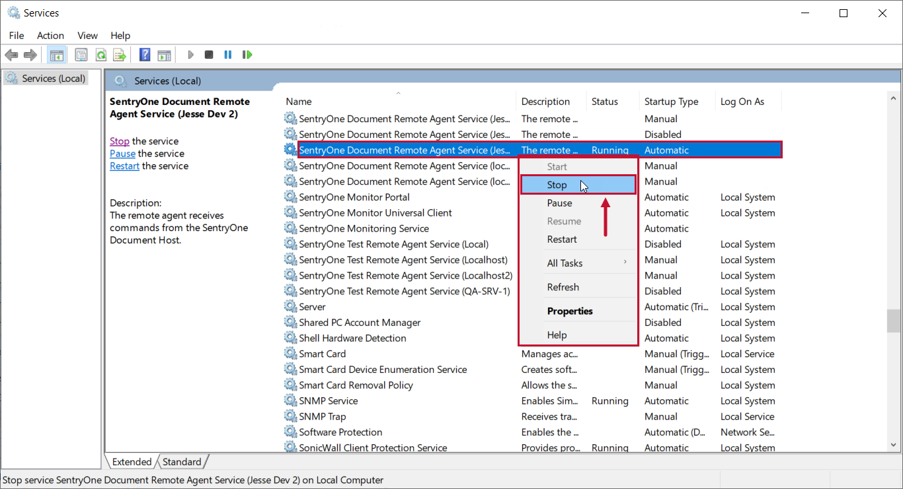Click the Back arrow toolbar icon
This screenshot has width=903, height=489.
click(11, 55)
